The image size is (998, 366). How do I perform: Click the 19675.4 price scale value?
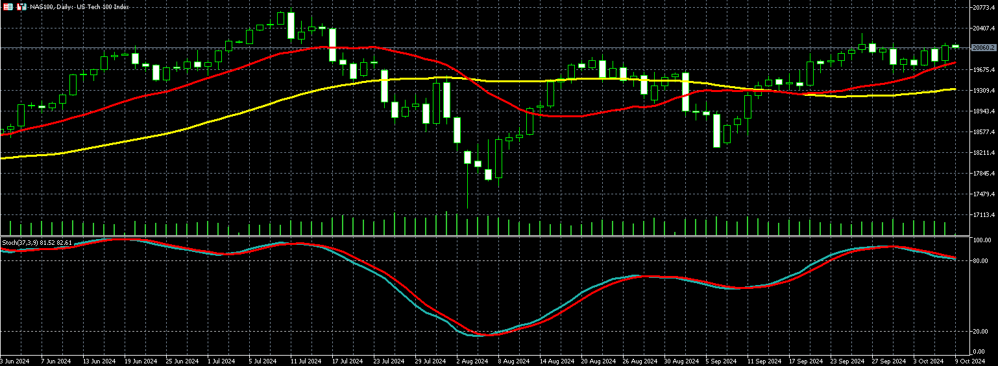pos(984,70)
